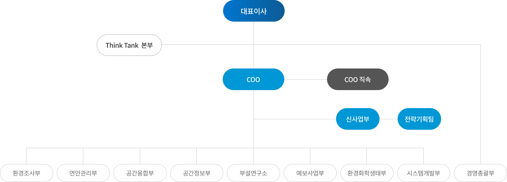
Task: Open the 환경조사부 department box
Action: click(x=26, y=173)
